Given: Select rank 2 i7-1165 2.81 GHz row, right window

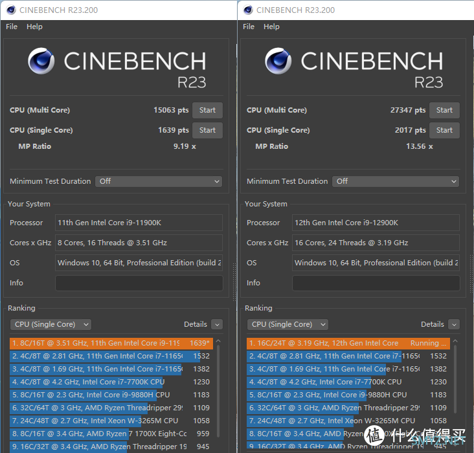Looking at the screenshot, I should click(x=348, y=357).
